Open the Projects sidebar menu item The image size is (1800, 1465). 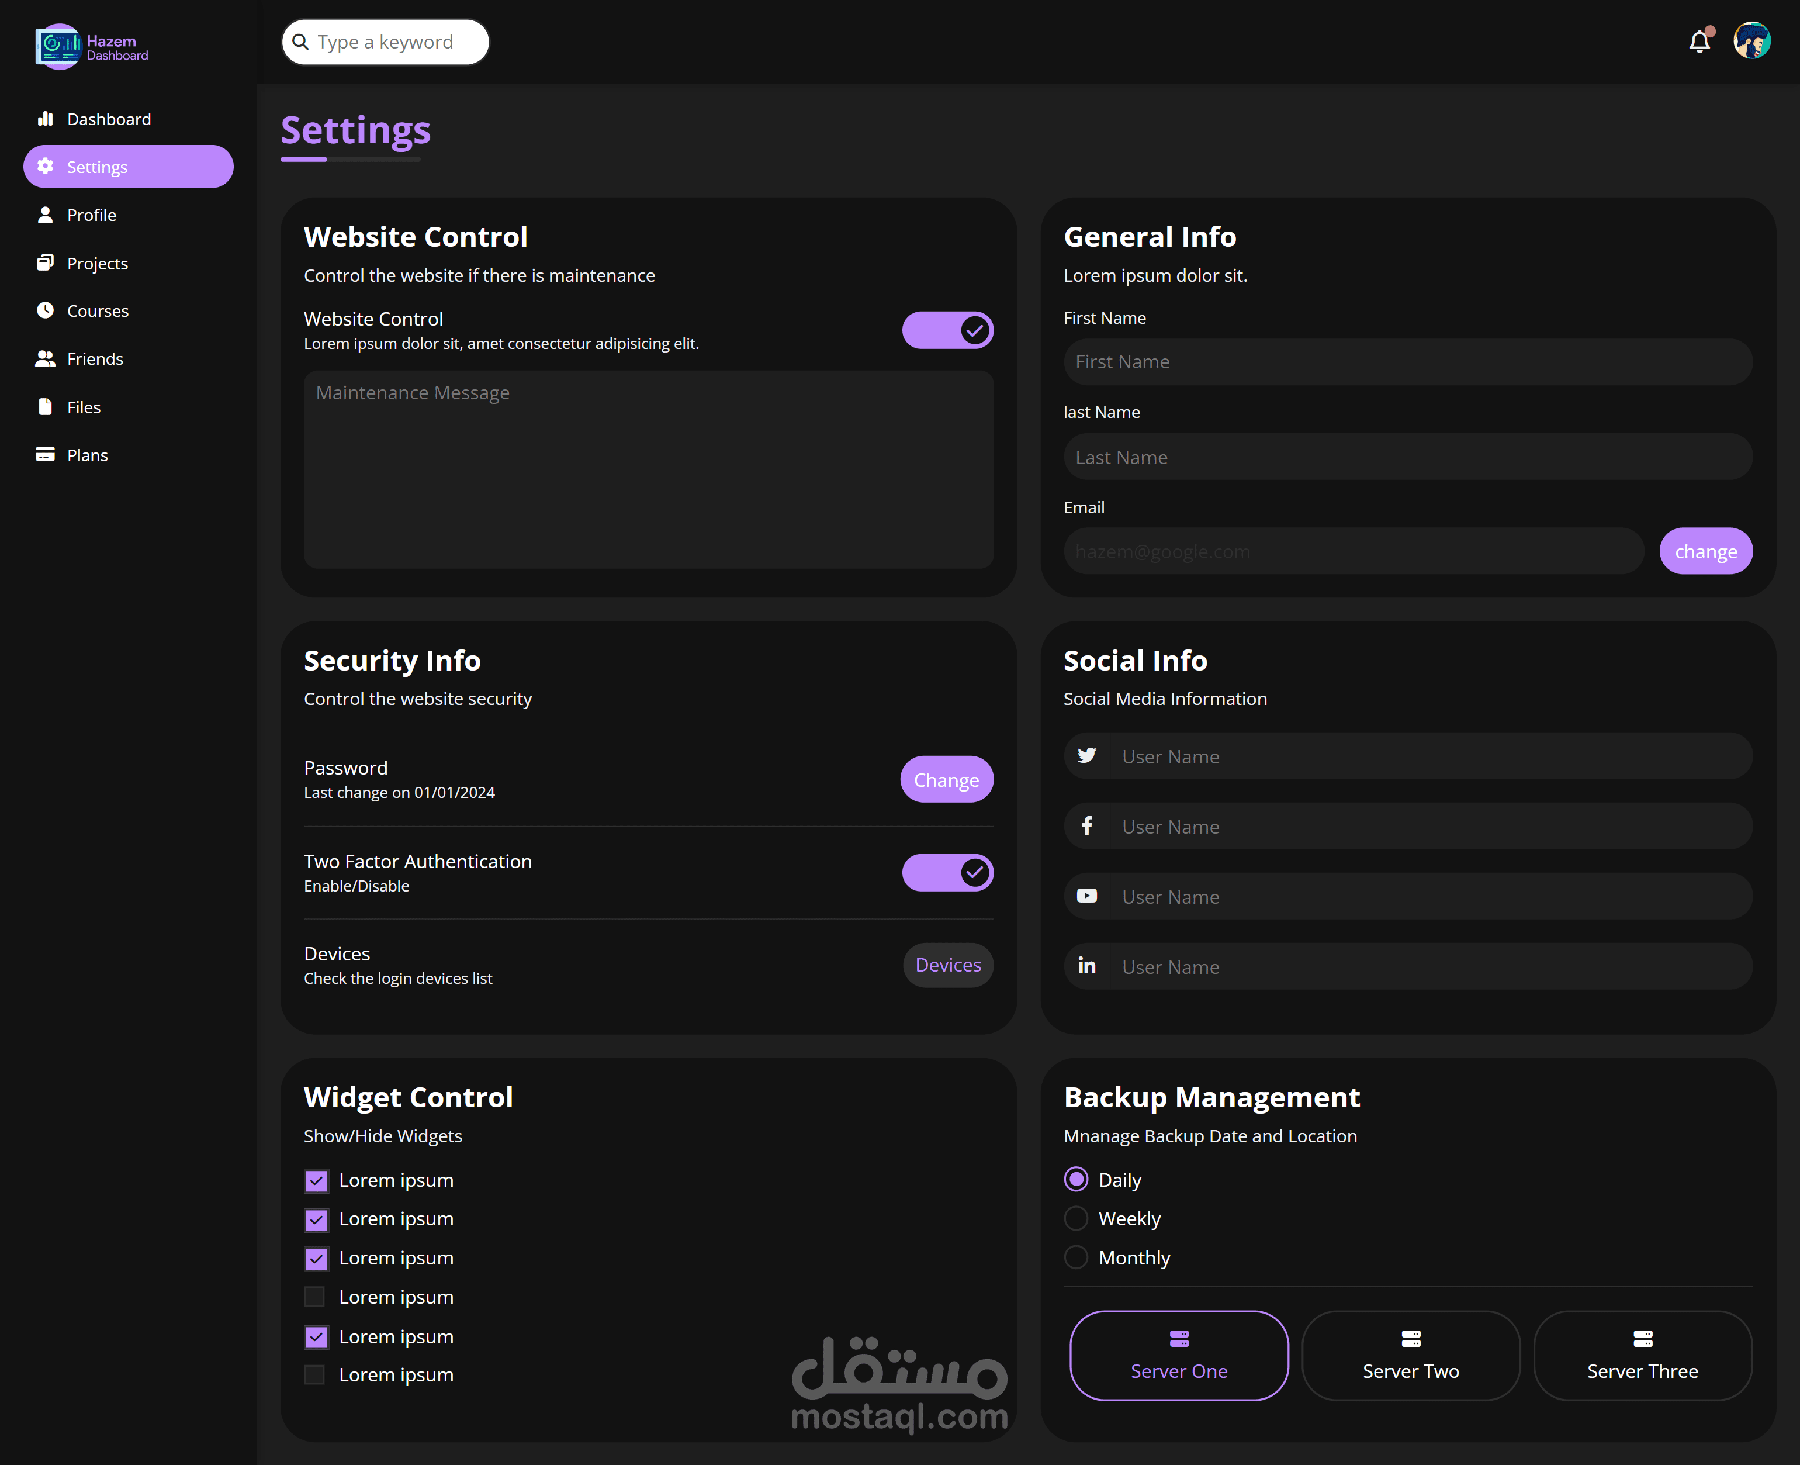tap(97, 263)
